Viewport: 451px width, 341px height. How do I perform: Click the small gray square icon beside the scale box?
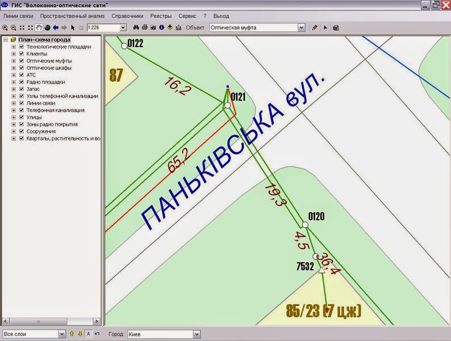tap(81, 28)
